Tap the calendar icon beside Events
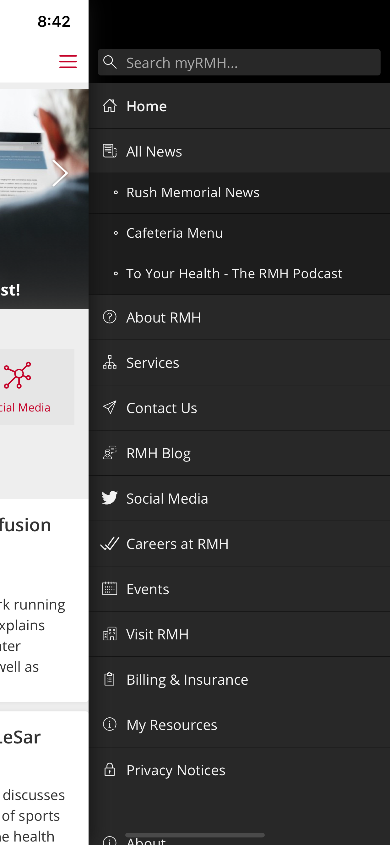 click(x=110, y=588)
